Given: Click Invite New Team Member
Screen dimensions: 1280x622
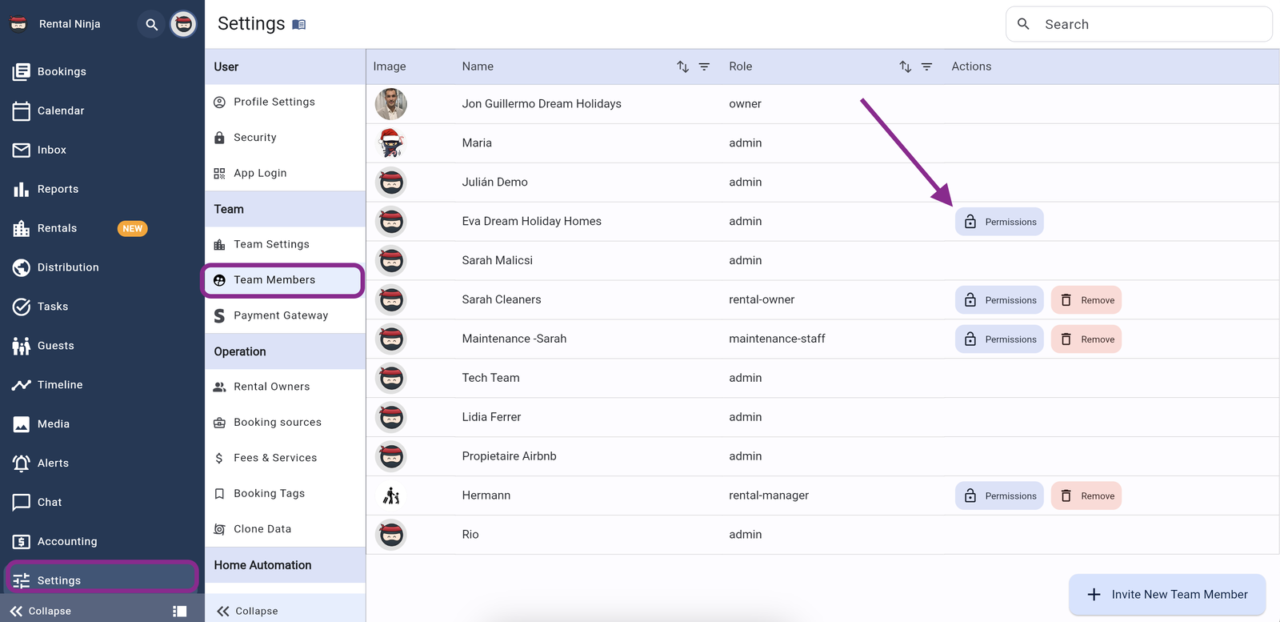Looking at the screenshot, I should (1167, 594).
